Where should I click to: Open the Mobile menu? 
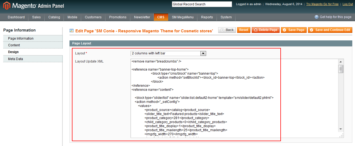pyautogui.click(x=72, y=17)
